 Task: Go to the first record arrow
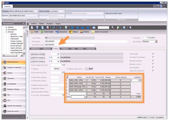[71, 27]
